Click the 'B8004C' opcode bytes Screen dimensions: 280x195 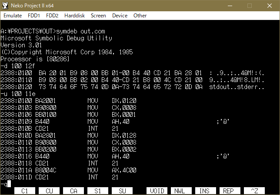point(46,170)
